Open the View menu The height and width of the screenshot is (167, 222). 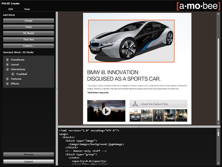(x=27, y=9)
